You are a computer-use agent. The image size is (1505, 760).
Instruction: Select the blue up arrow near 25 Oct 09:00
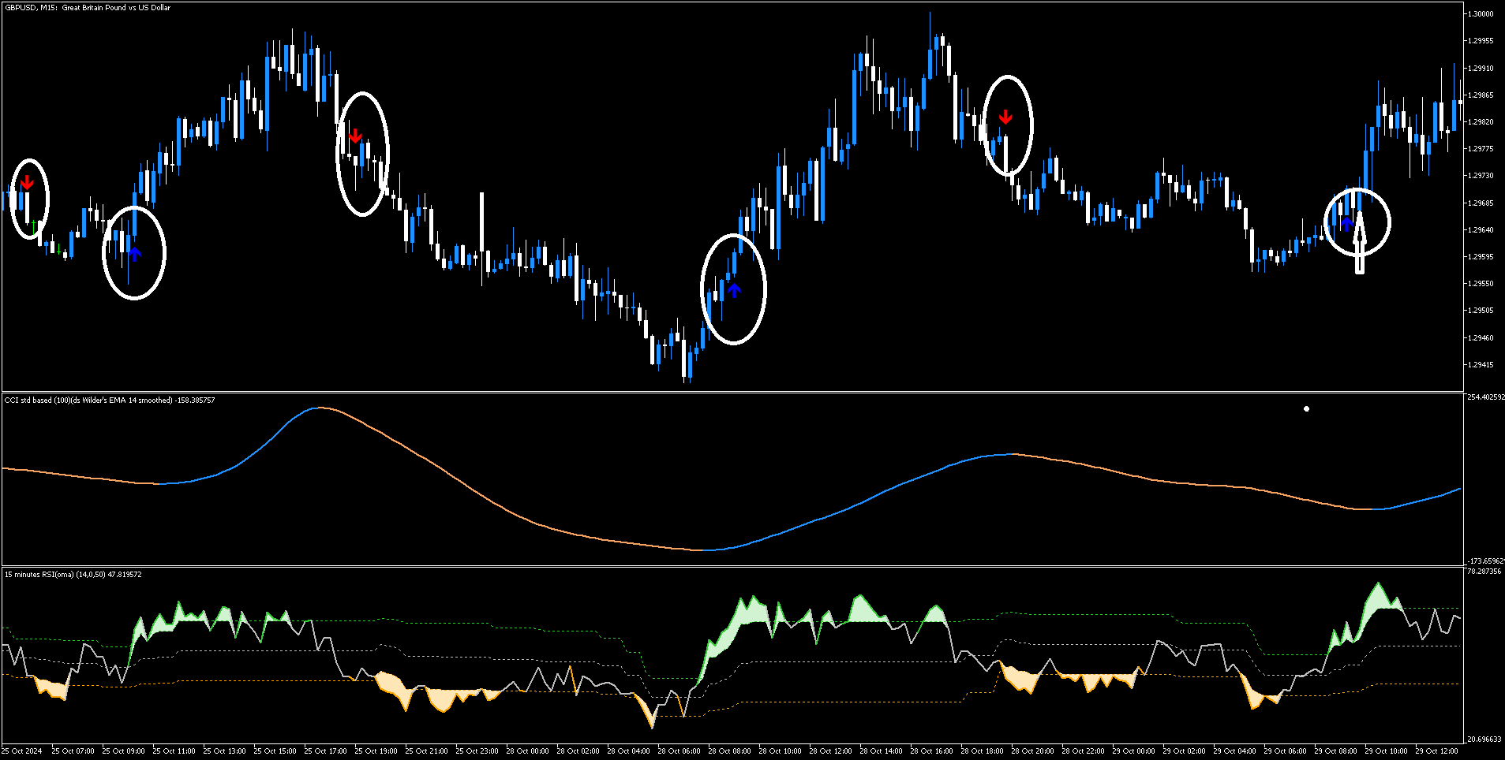[x=135, y=253]
